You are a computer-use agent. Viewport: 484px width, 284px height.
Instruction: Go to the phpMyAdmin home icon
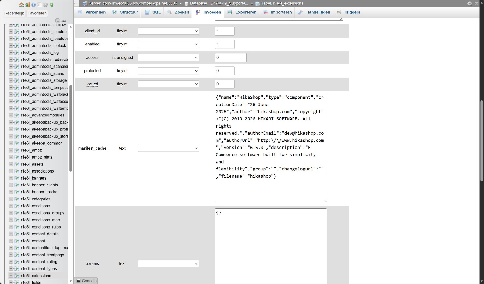coord(22,5)
